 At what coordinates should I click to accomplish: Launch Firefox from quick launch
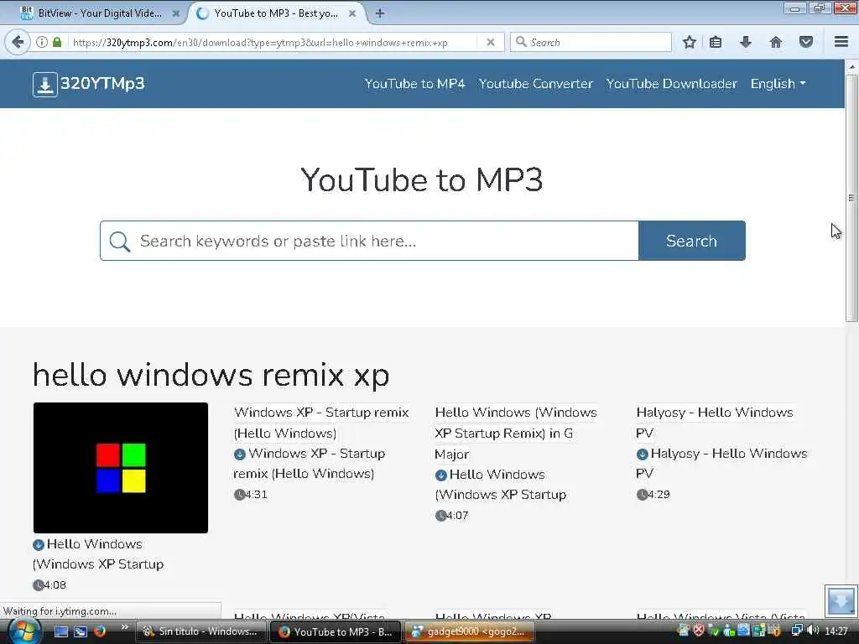pos(100,631)
